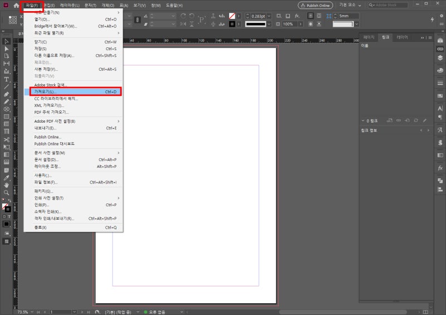The width and height of the screenshot is (446, 315).
Task: Click the Publish Online button
Action: (315, 5)
